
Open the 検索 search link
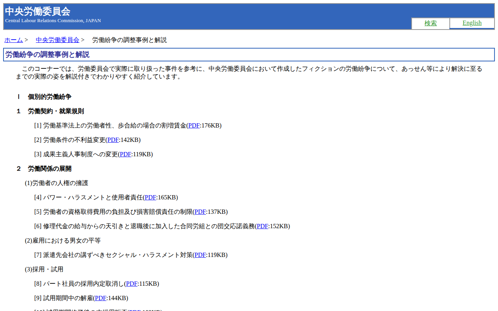point(430,23)
